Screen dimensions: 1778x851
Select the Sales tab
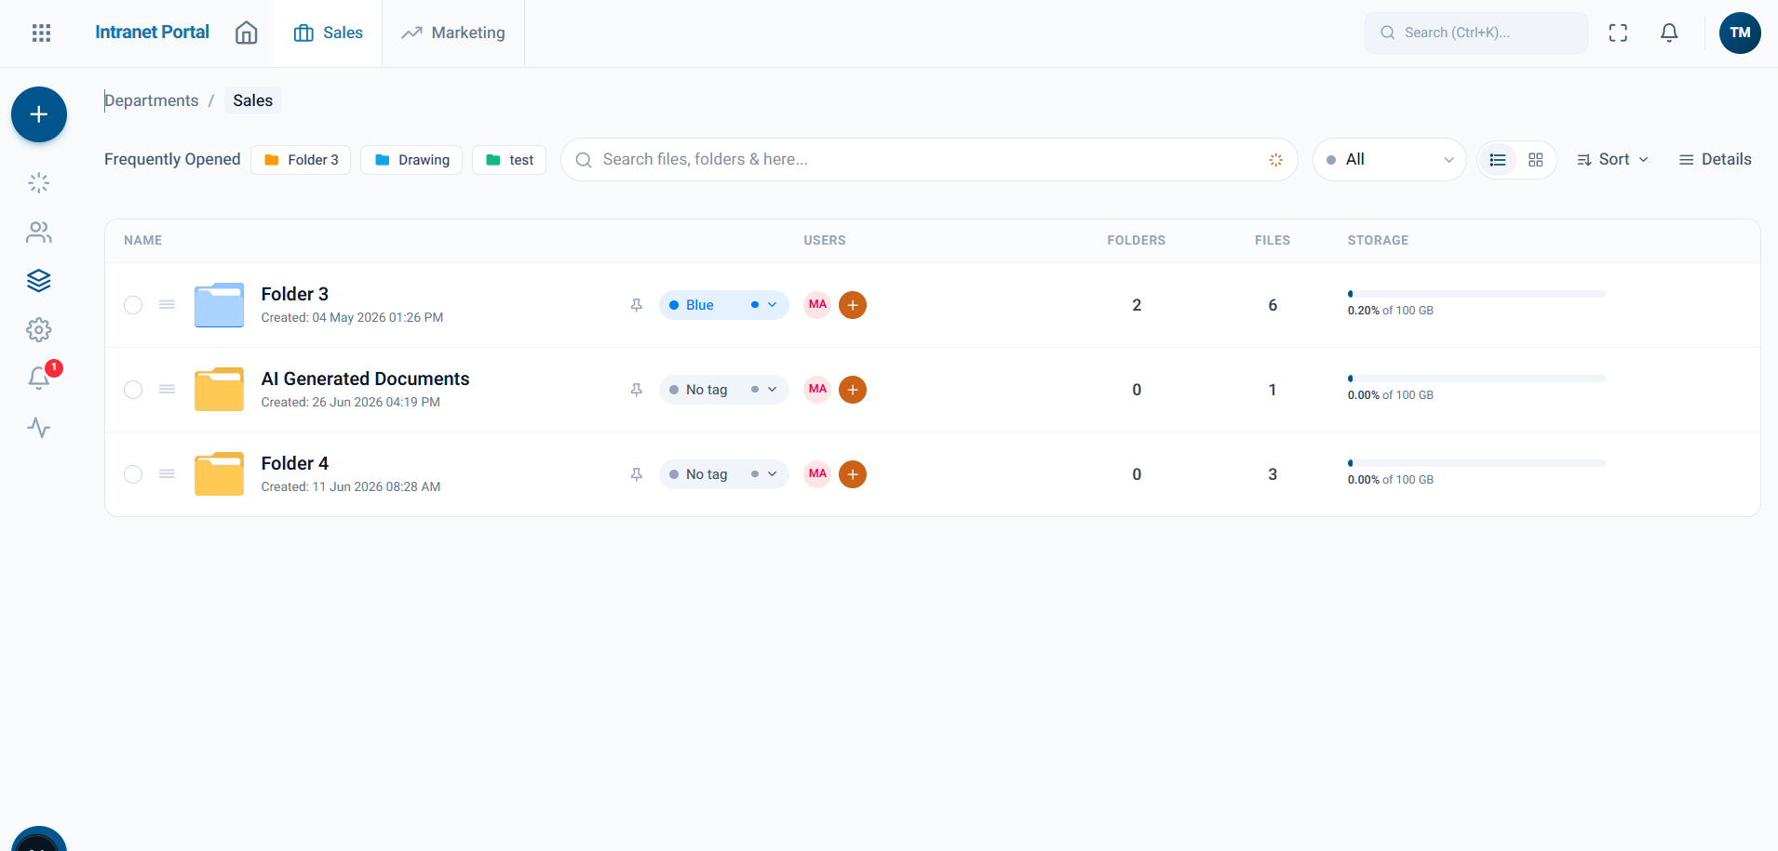click(328, 33)
